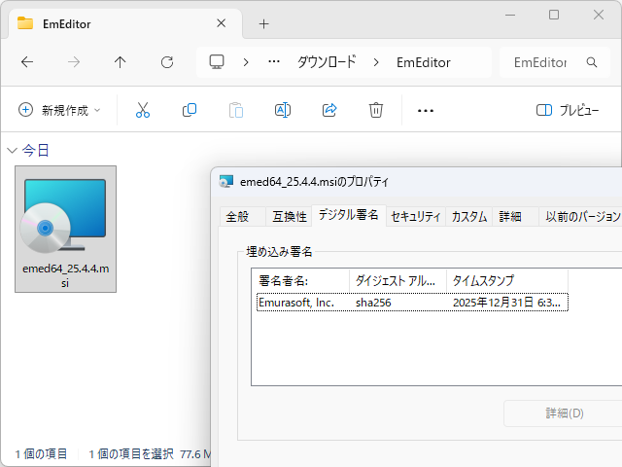622x467 pixels.
Task: Select the EmEditor breadcrumb segment
Action: (x=424, y=62)
